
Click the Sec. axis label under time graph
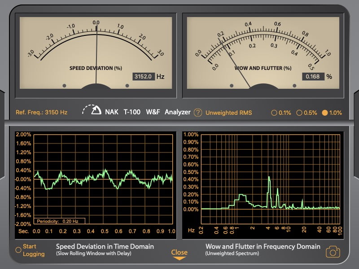[24, 231]
